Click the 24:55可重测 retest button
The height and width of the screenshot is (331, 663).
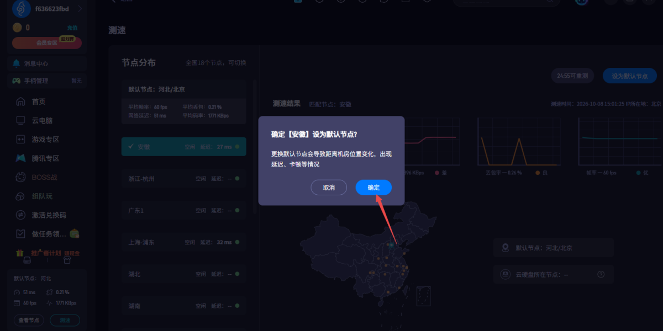572,76
